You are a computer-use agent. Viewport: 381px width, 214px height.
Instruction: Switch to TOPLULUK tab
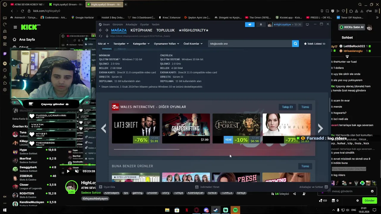[x=165, y=30]
